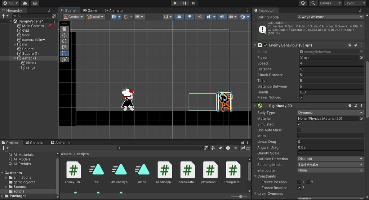Toggle scene lighting with the lightbulb icon
This screenshot has height=200, width=369.
(x=190, y=17)
